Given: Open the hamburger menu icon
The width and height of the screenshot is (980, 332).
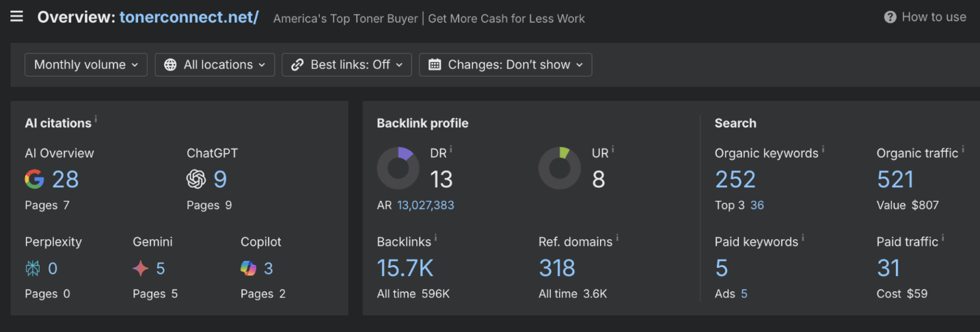Looking at the screenshot, I should (16, 16).
